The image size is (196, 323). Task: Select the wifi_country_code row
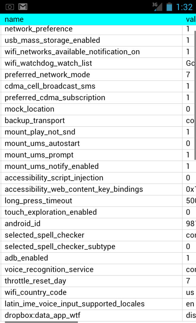point(36,292)
